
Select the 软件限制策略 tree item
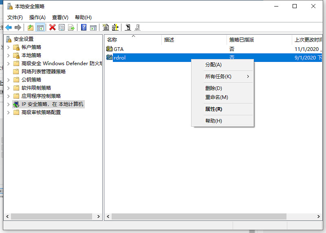point(36,88)
